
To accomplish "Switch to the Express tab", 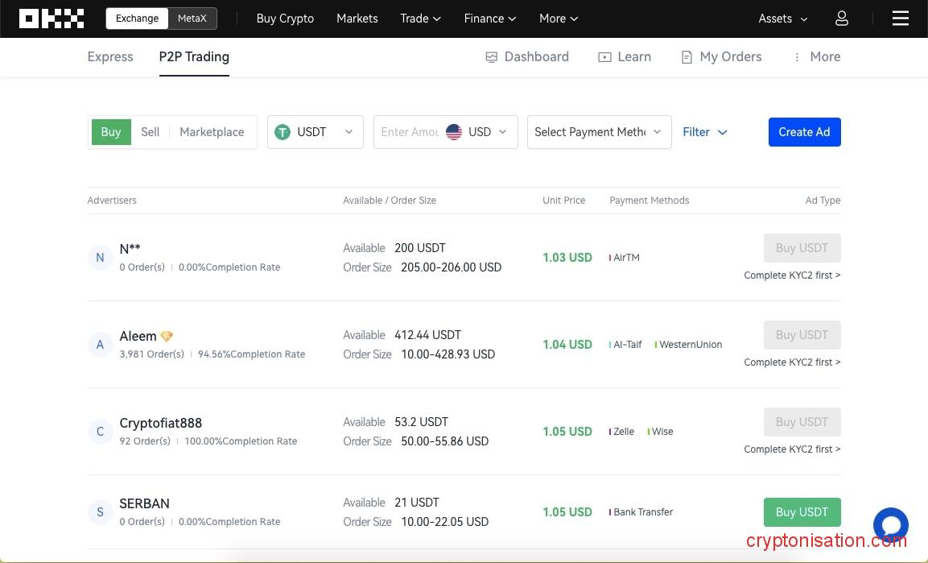I will click(110, 57).
